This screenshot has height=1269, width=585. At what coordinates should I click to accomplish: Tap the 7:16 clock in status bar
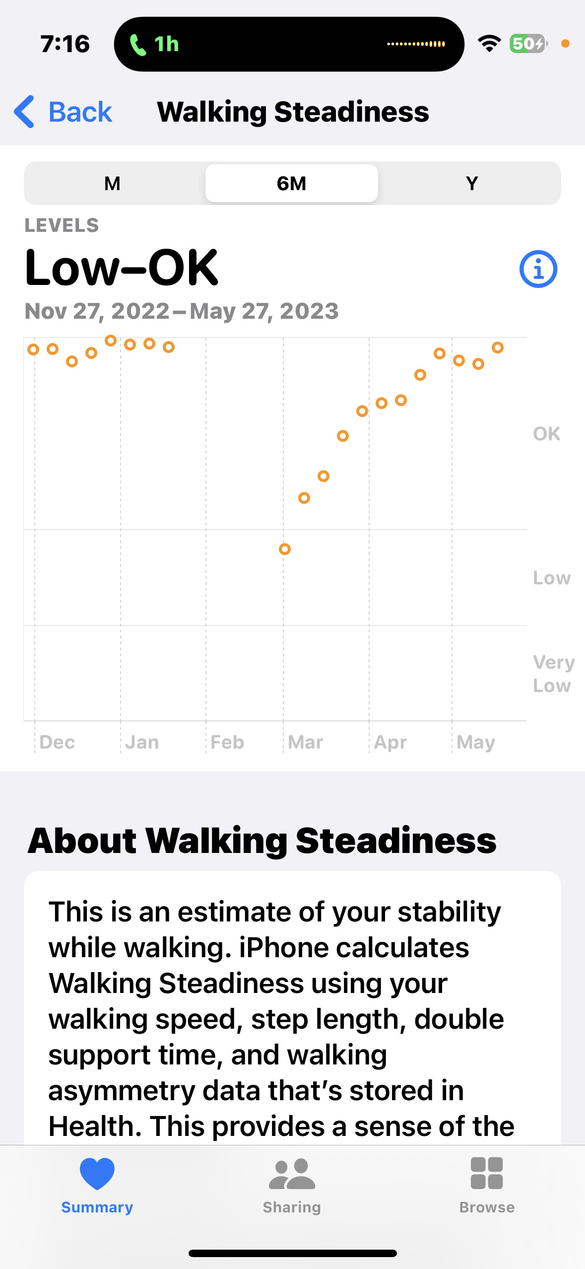point(65,44)
